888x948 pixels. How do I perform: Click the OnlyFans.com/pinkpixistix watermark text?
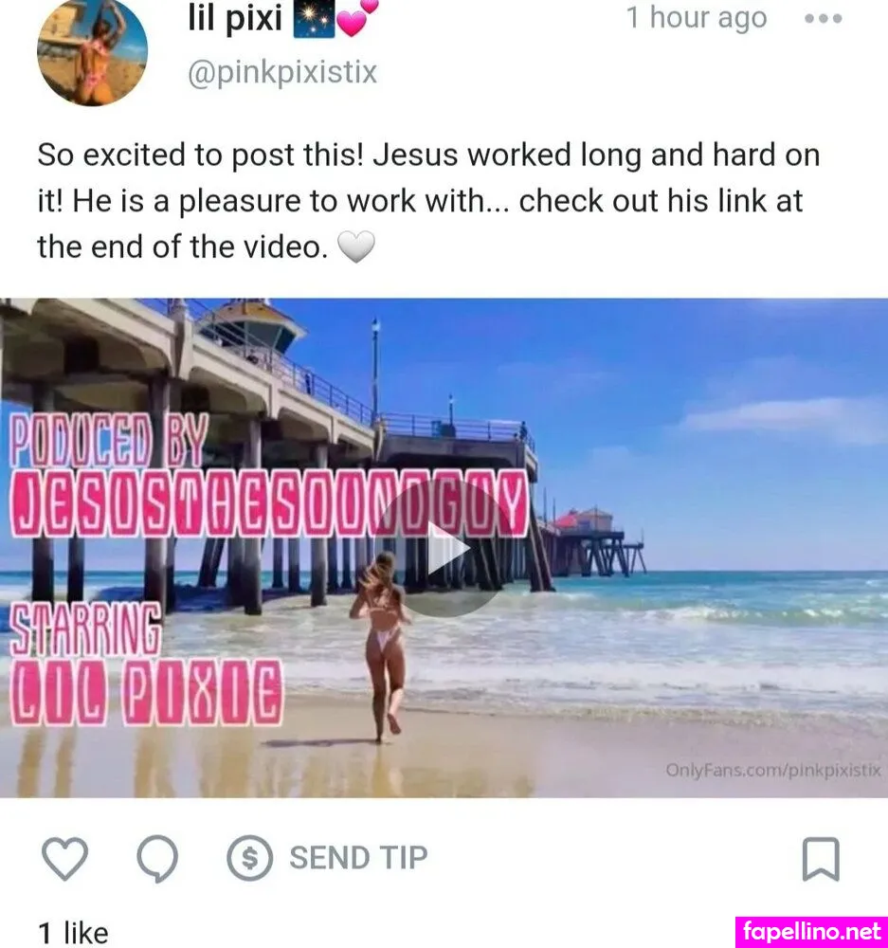[x=773, y=770]
